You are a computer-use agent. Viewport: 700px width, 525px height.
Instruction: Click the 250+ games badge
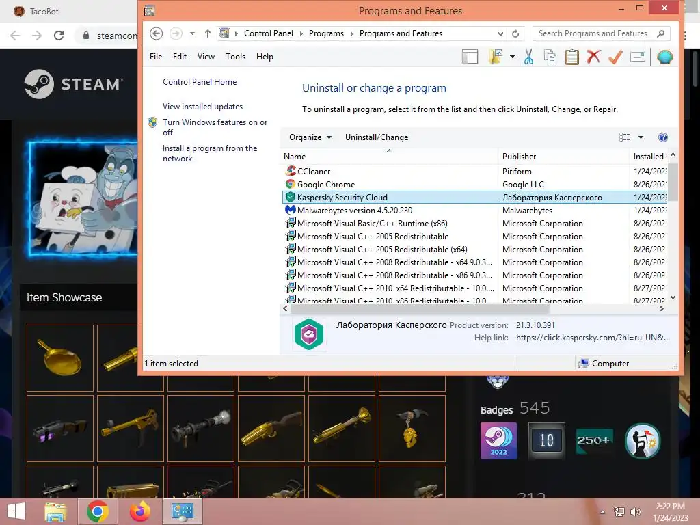click(594, 441)
